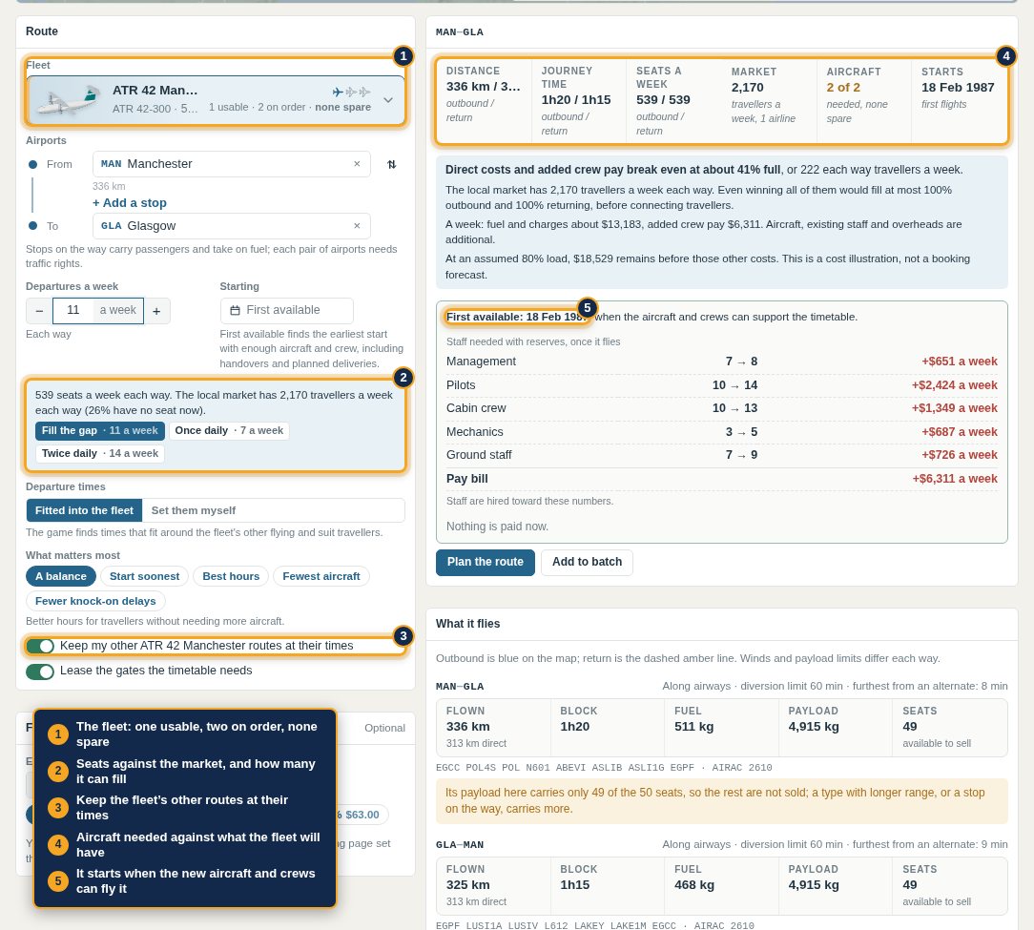This screenshot has height=930, width=1034.
Task: Click the calendar icon in Starting field
Action: click(x=235, y=310)
